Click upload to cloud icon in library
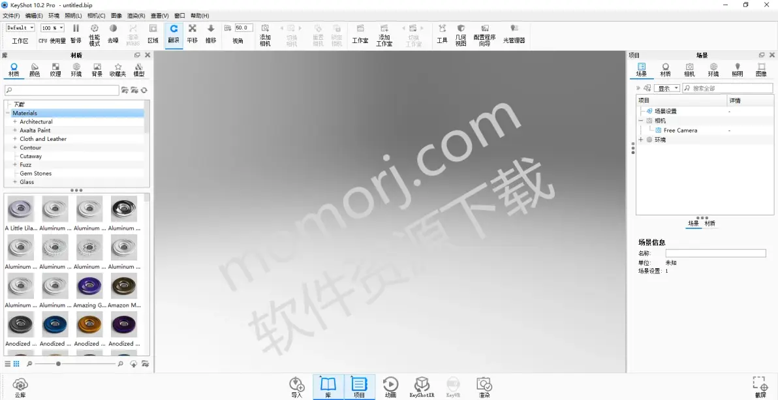The height and width of the screenshot is (400, 778). pyautogui.click(x=133, y=363)
